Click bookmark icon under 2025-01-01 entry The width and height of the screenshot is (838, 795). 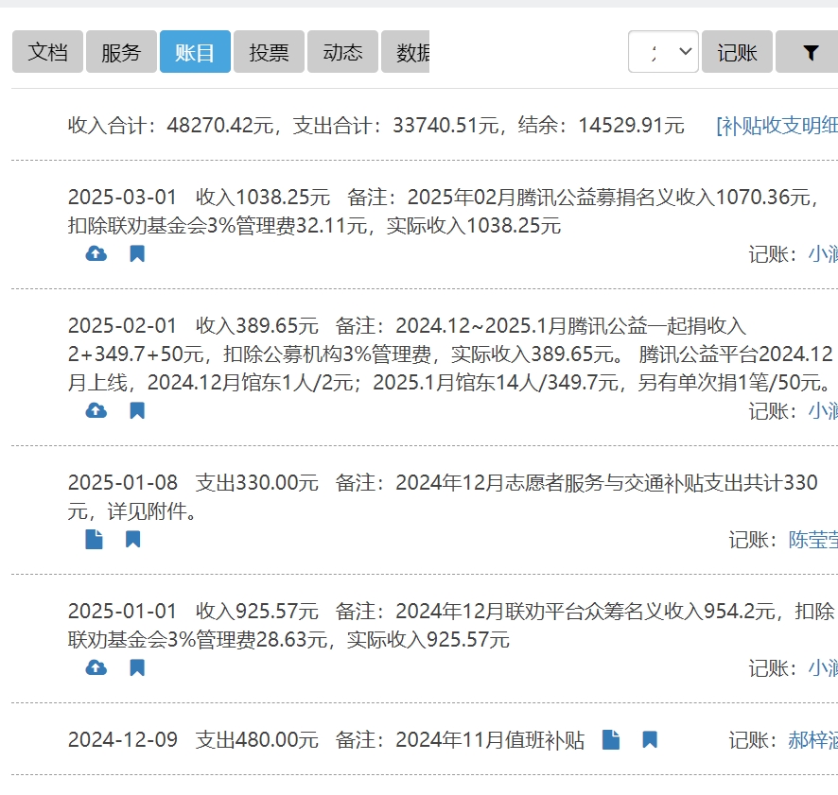[137, 667]
